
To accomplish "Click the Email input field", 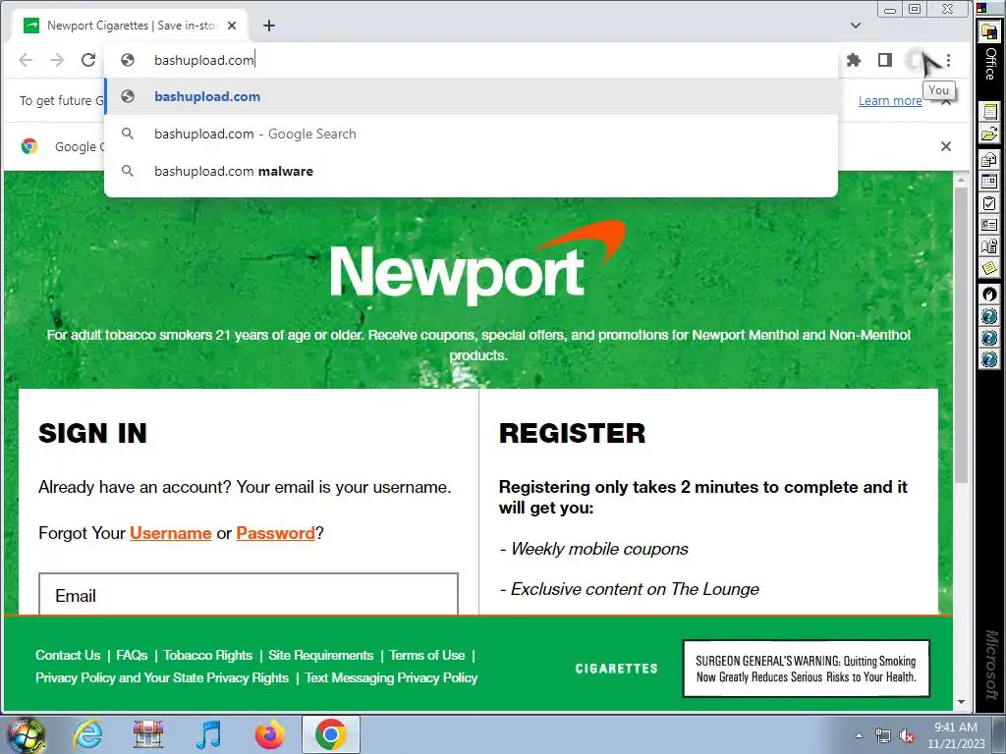I will pyautogui.click(x=249, y=594).
